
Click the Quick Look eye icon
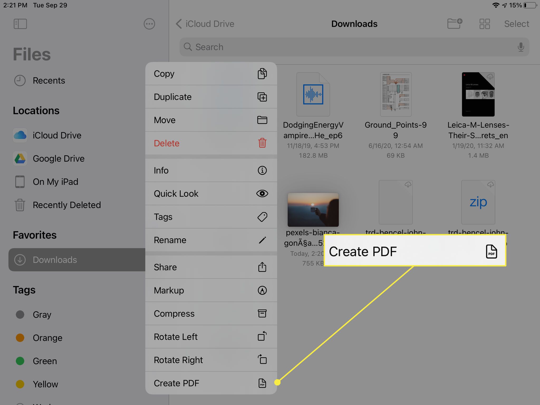coord(262,193)
